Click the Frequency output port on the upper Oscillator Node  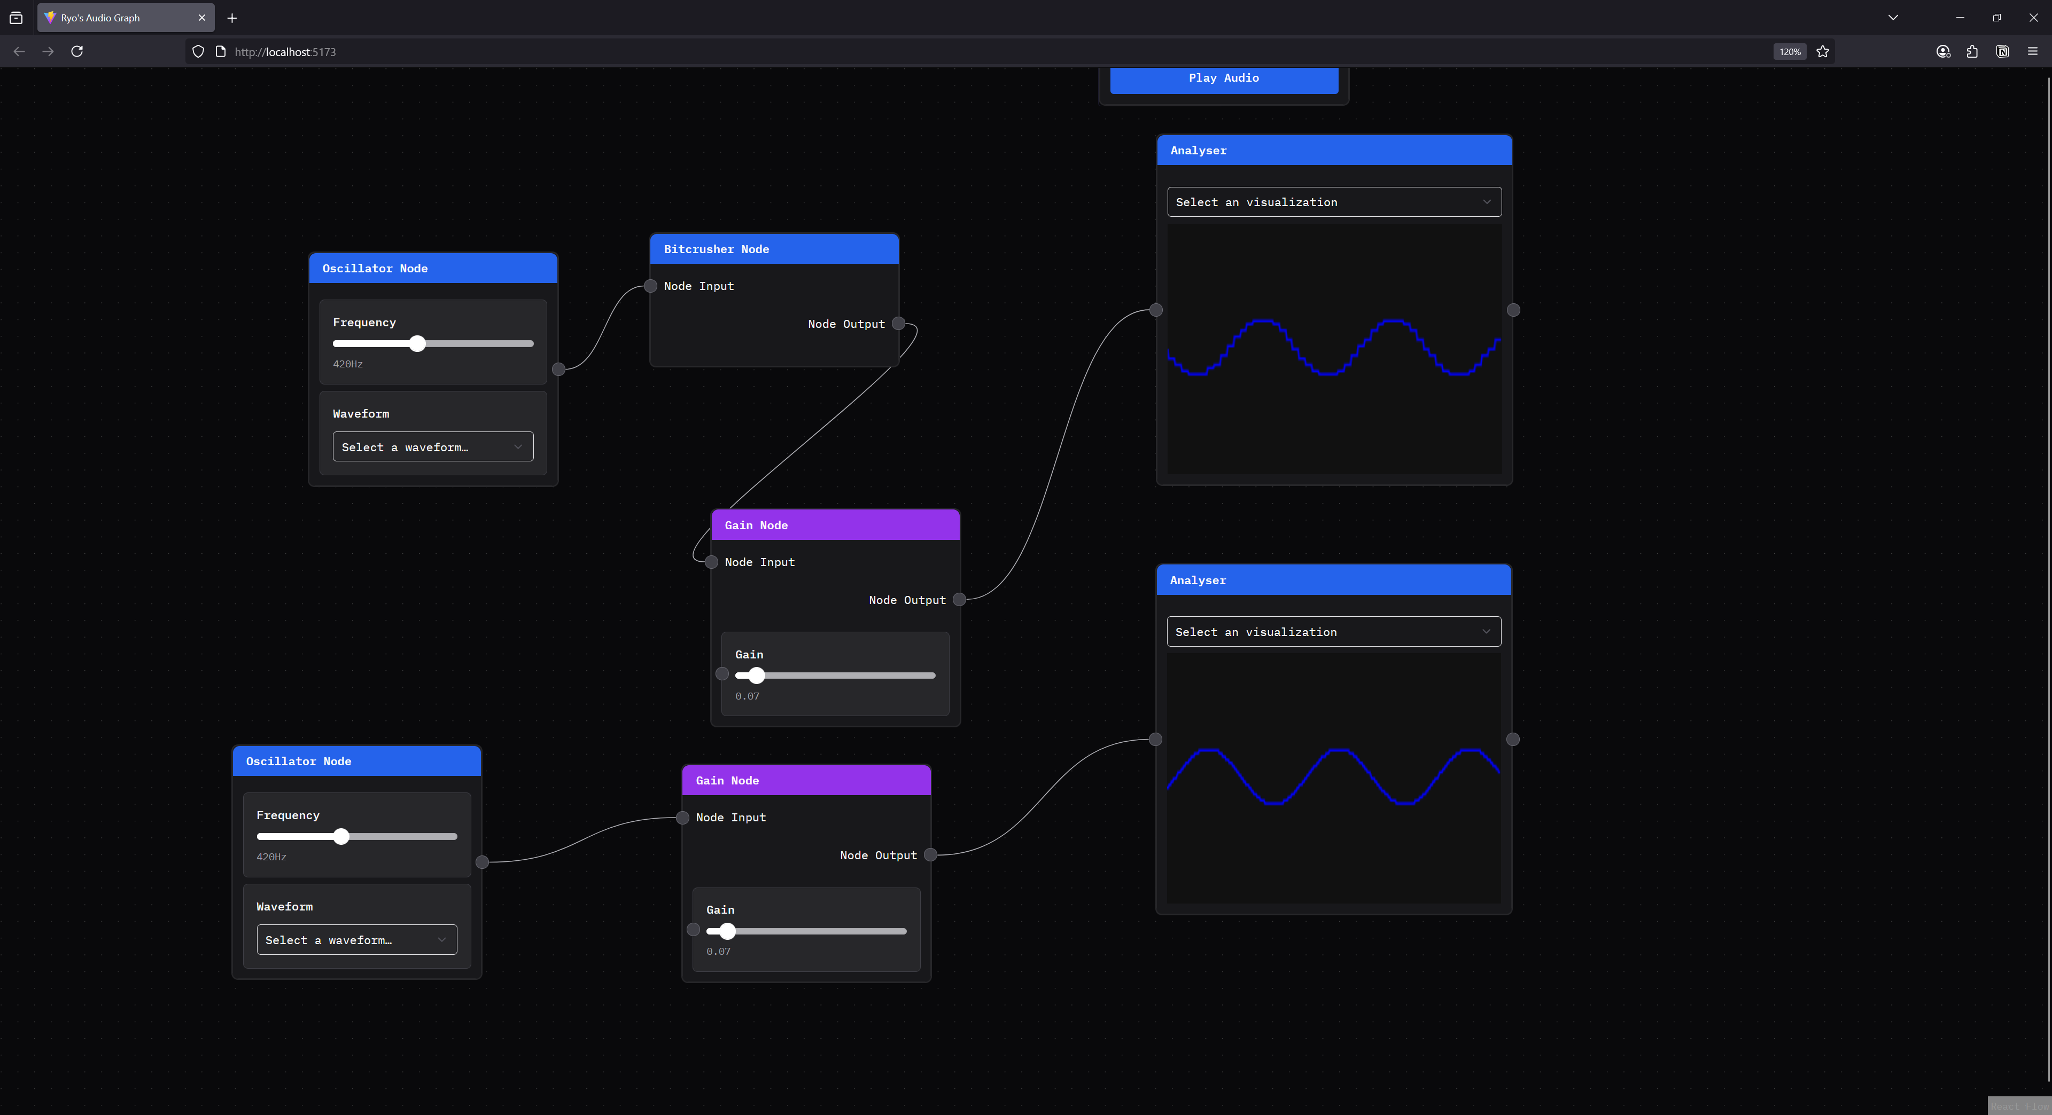click(x=559, y=370)
